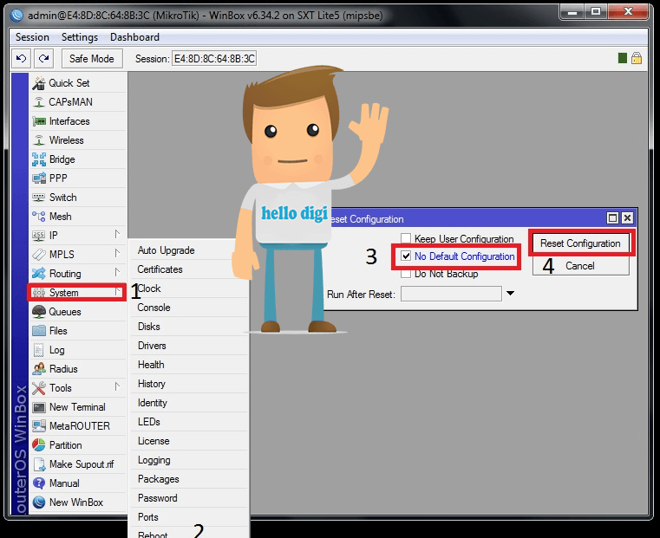This screenshot has width=660, height=538.
Task: Open Run After Reset dropdown arrow
Action: tap(510, 294)
